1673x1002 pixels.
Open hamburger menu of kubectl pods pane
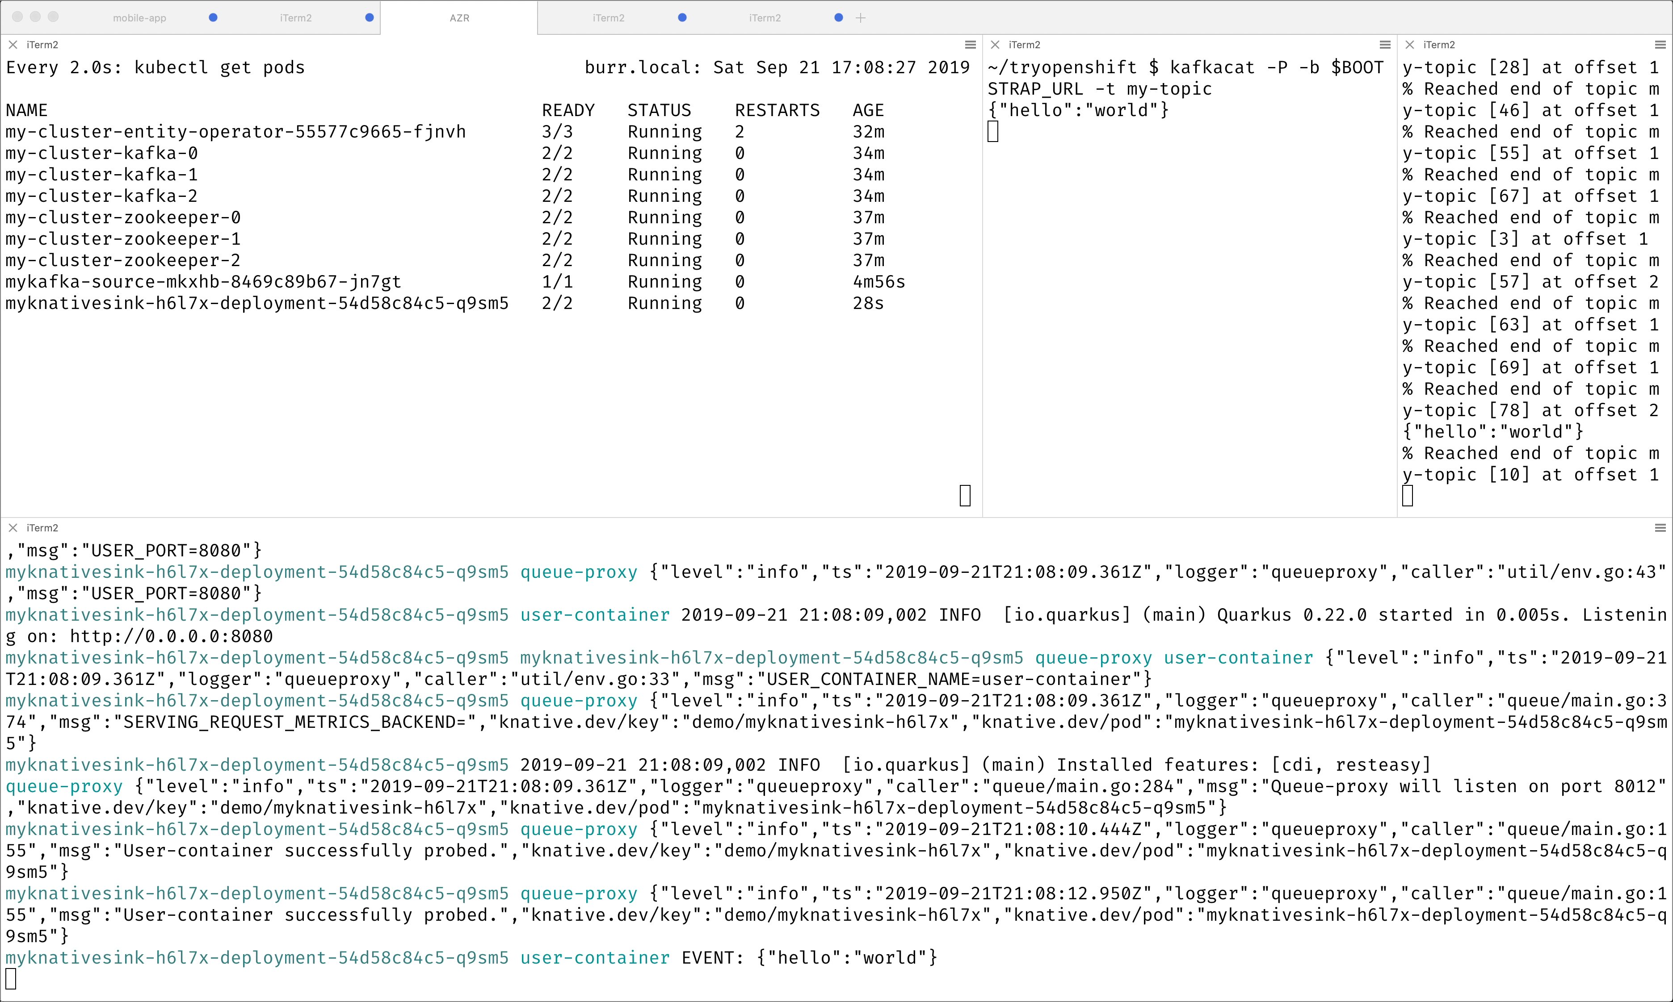970,45
